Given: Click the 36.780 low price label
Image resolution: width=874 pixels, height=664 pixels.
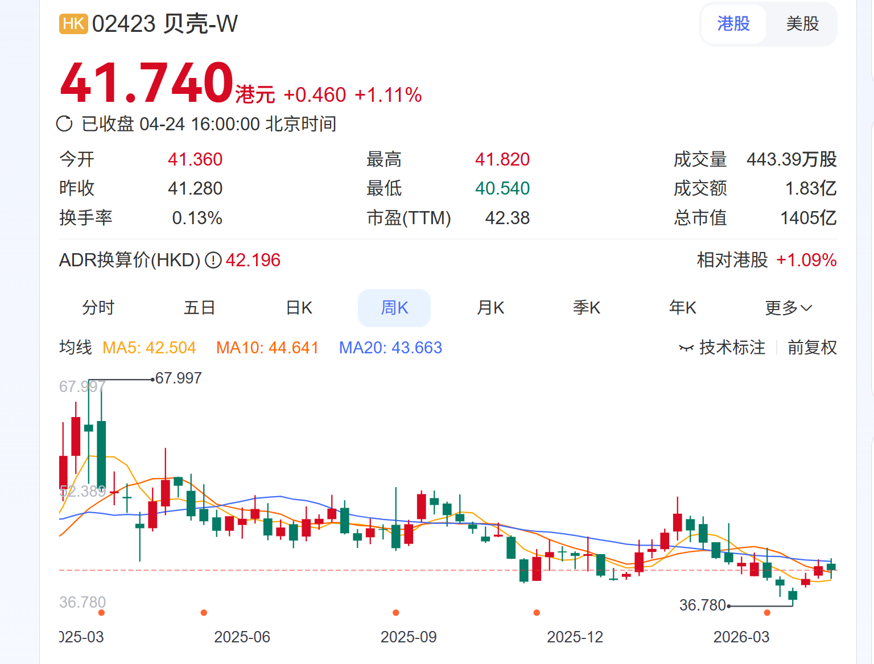Looking at the screenshot, I should pos(702,605).
